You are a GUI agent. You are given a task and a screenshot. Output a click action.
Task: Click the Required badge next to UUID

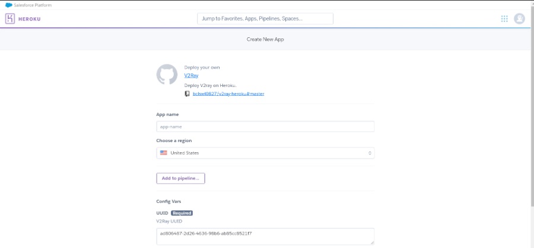pyautogui.click(x=182, y=213)
